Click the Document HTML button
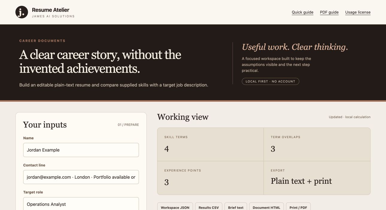 tap(267, 207)
